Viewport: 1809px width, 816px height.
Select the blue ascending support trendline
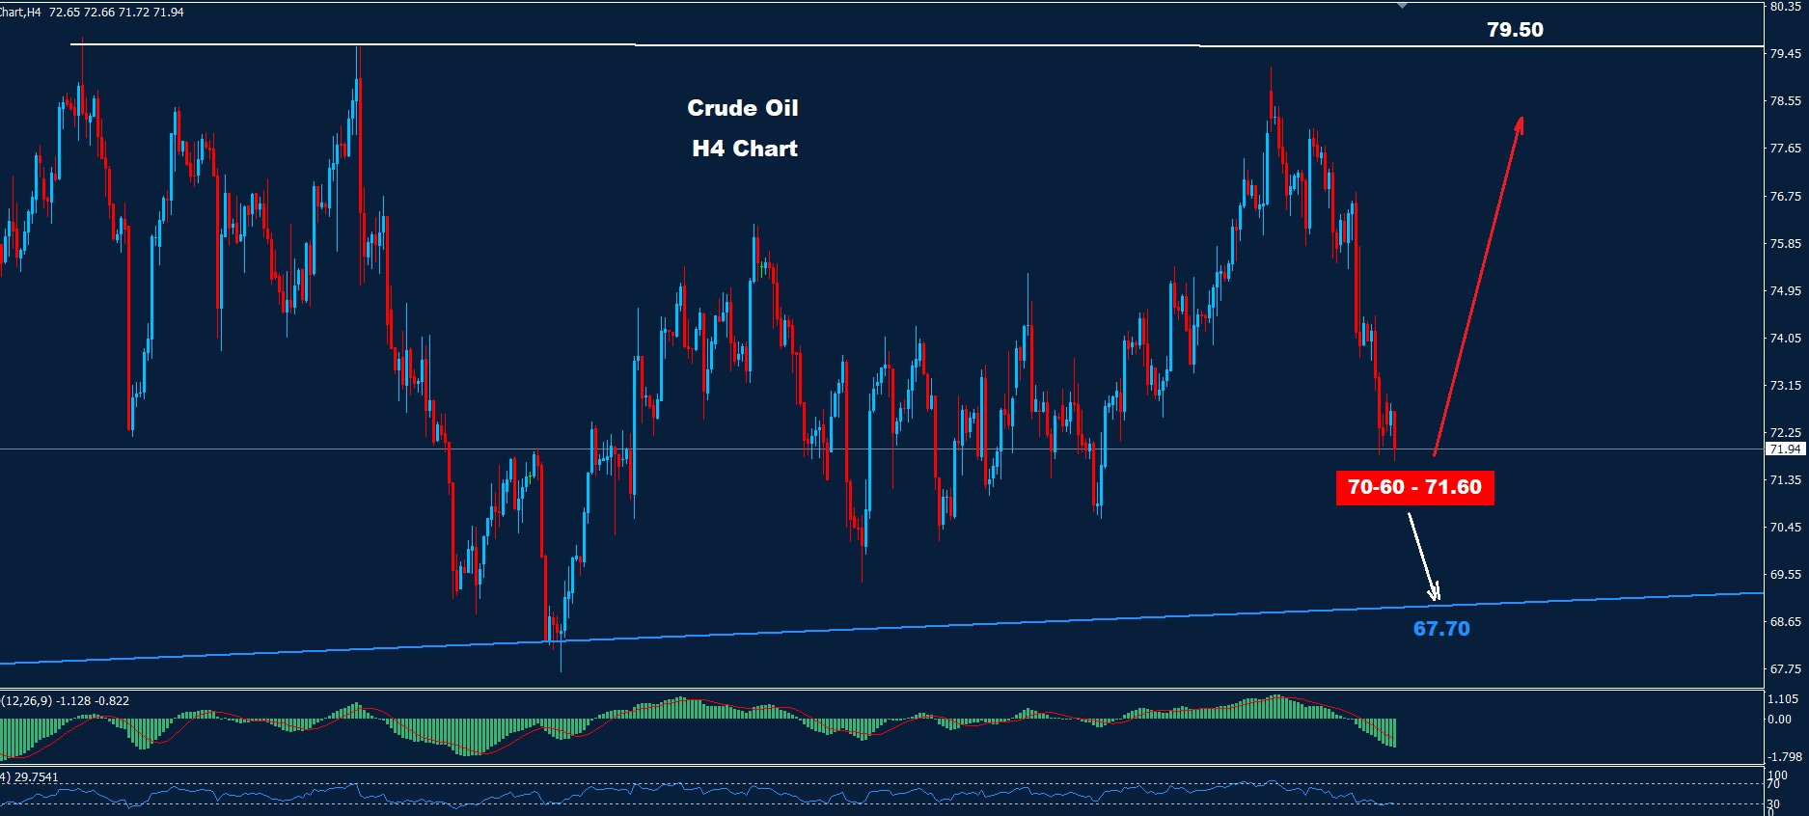pyautogui.click(x=868, y=629)
